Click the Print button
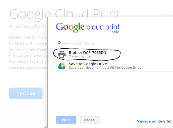Screen dimensions: 173x128 click(x=66, y=120)
